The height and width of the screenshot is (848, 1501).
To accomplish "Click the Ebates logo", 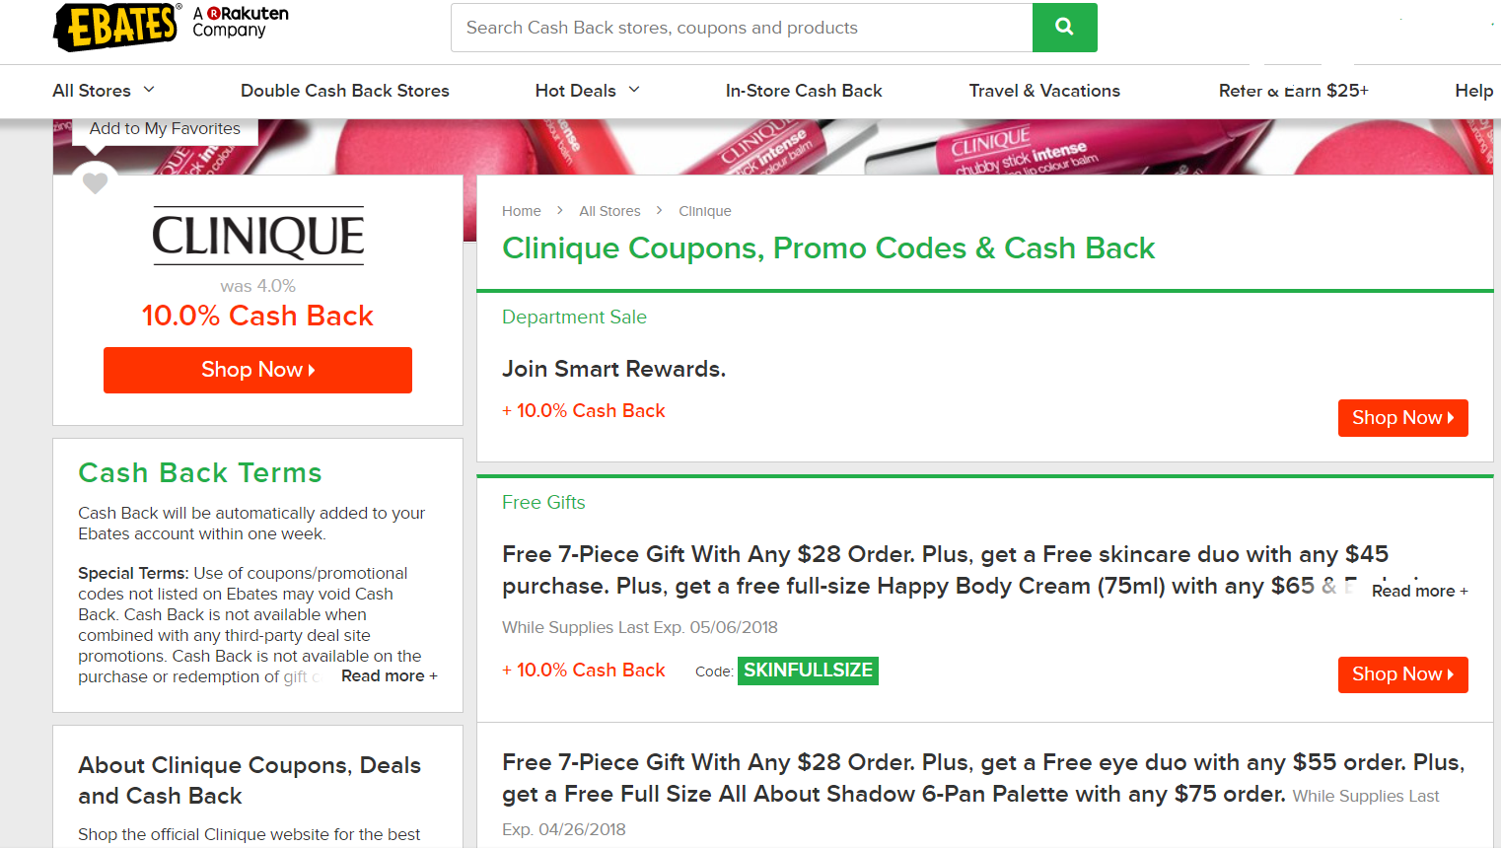I will pyautogui.click(x=116, y=26).
